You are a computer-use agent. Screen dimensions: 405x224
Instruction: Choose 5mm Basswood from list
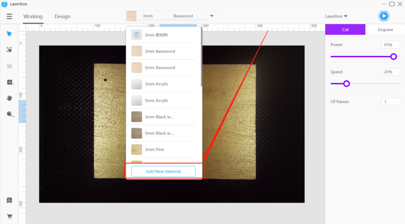pyautogui.click(x=163, y=67)
